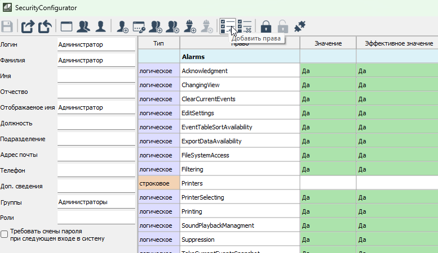Image resolution: width=438 pixels, height=253 pixels.
Task: Open the window view toolbar icon
Action: [x=67, y=26]
